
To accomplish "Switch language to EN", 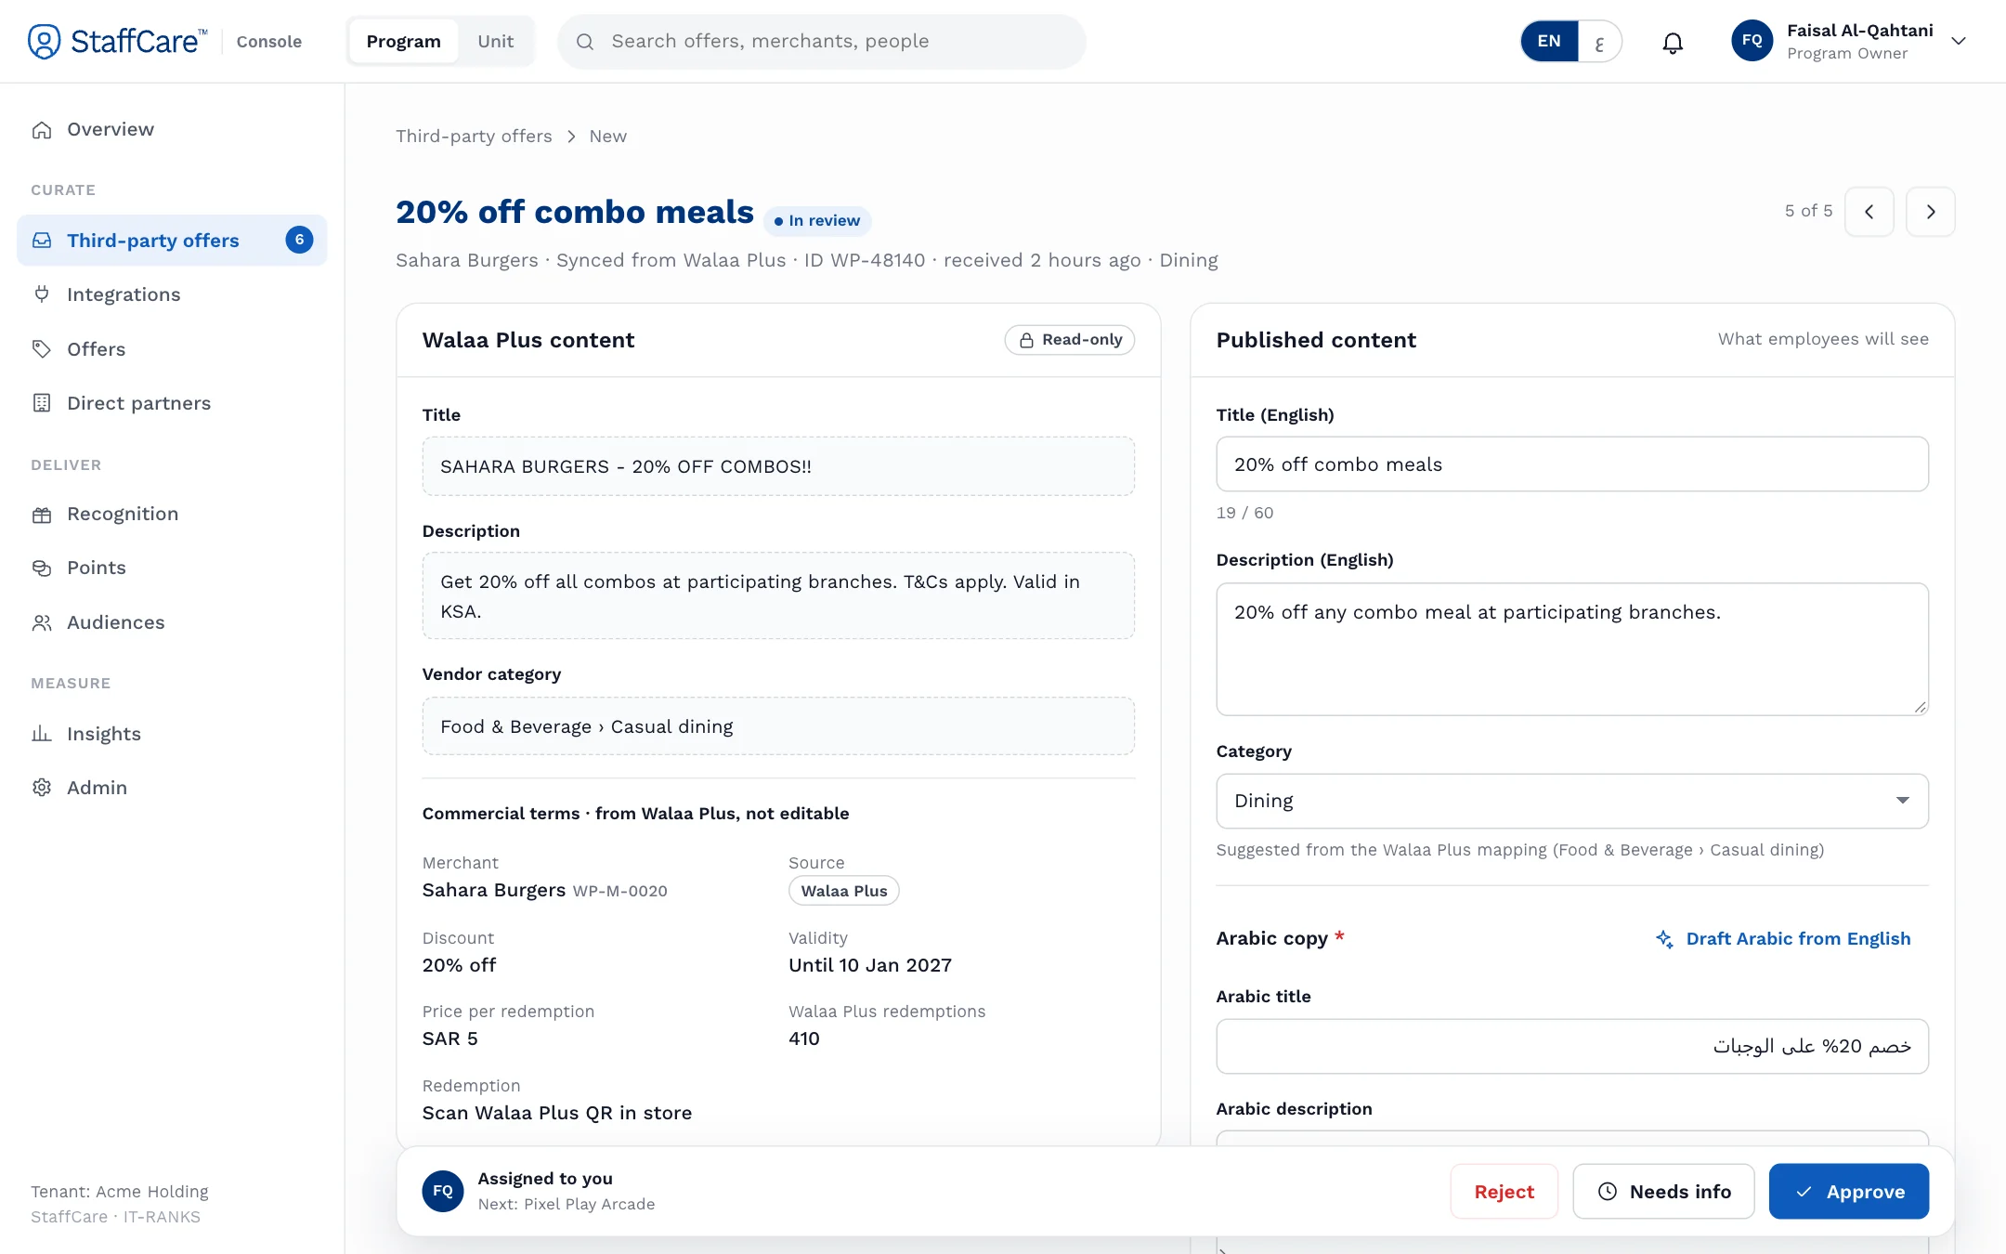I will pos(1549,41).
